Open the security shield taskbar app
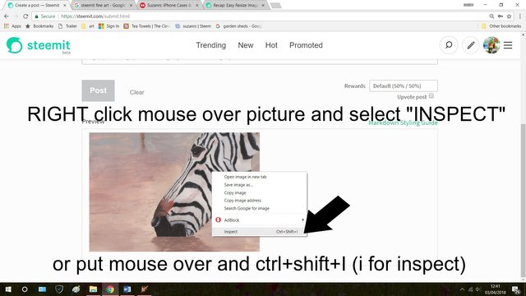This screenshot has height=296, width=526. tap(59, 289)
